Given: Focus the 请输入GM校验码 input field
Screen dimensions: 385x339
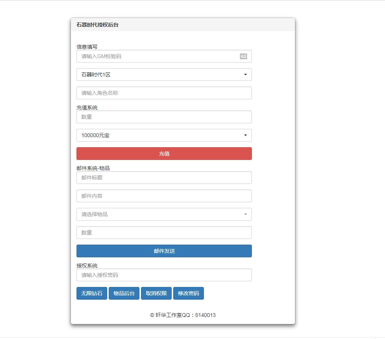Looking at the screenshot, I should [x=157, y=56].
